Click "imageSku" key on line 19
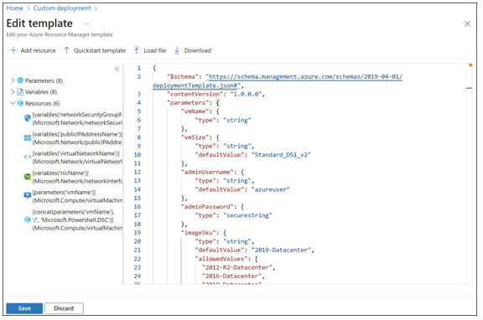The height and width of the screenshot is (320, 483). click(x=200, y=233)
